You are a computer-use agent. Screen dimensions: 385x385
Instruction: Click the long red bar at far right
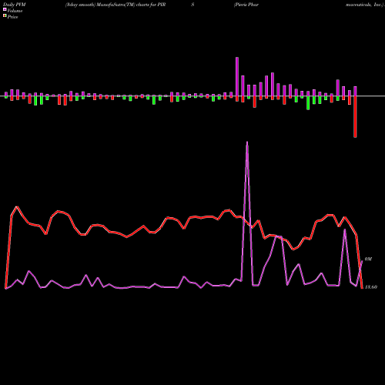coord(355,117)
